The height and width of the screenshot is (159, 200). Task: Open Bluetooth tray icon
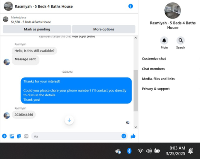[x=129, y=151]
